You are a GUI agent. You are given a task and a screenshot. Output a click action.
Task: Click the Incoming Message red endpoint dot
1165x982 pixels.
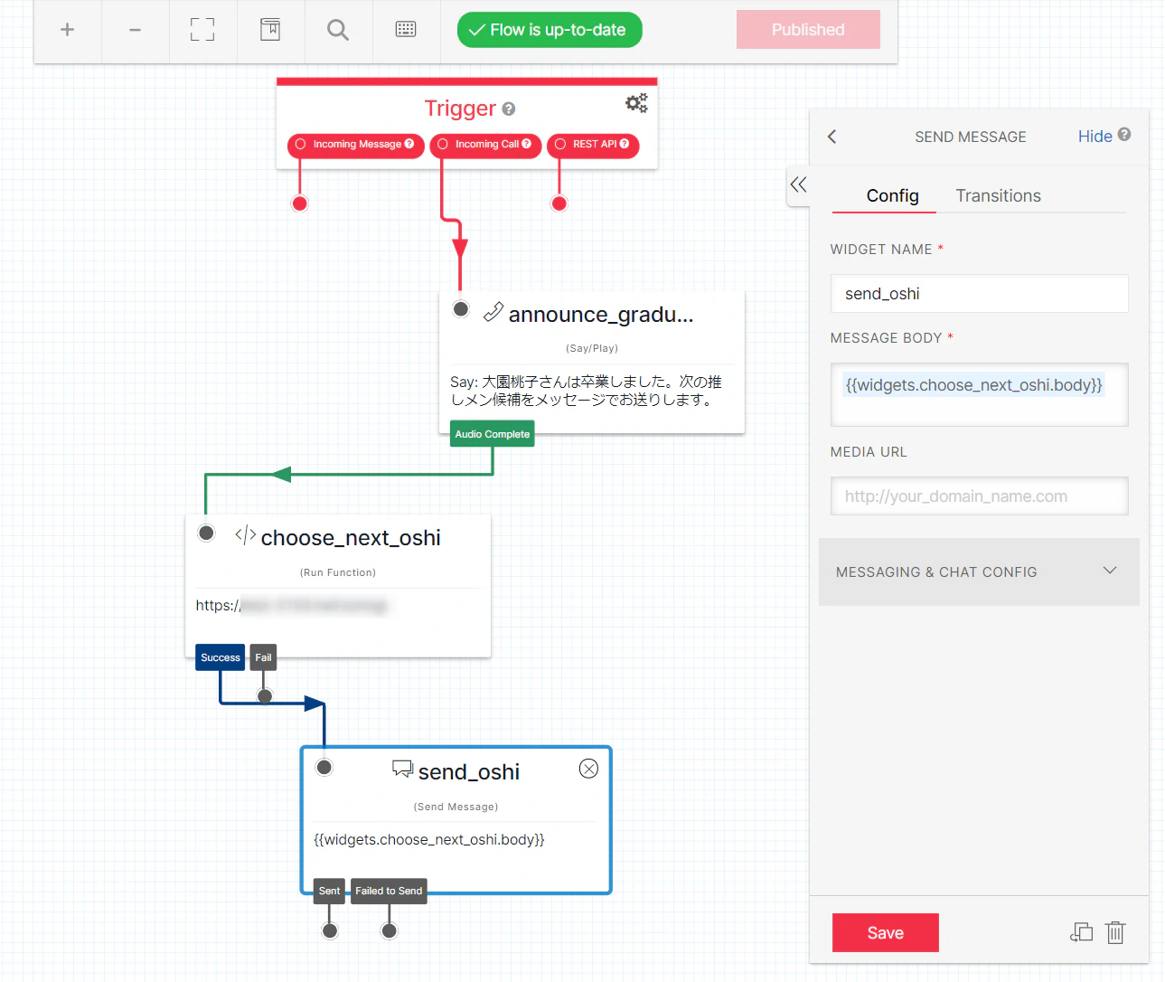tap(300, 203)
